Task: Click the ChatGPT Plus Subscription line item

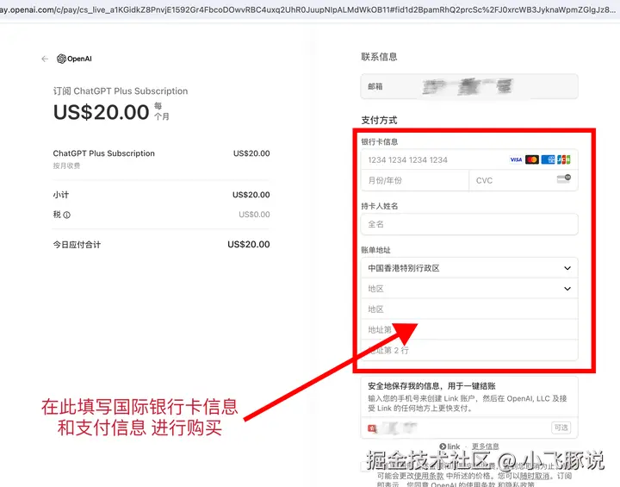Action: pyautogui.click(x=104, y=153)
